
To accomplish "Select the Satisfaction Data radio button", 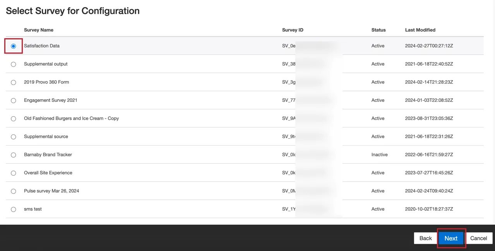I will [13, 46].
